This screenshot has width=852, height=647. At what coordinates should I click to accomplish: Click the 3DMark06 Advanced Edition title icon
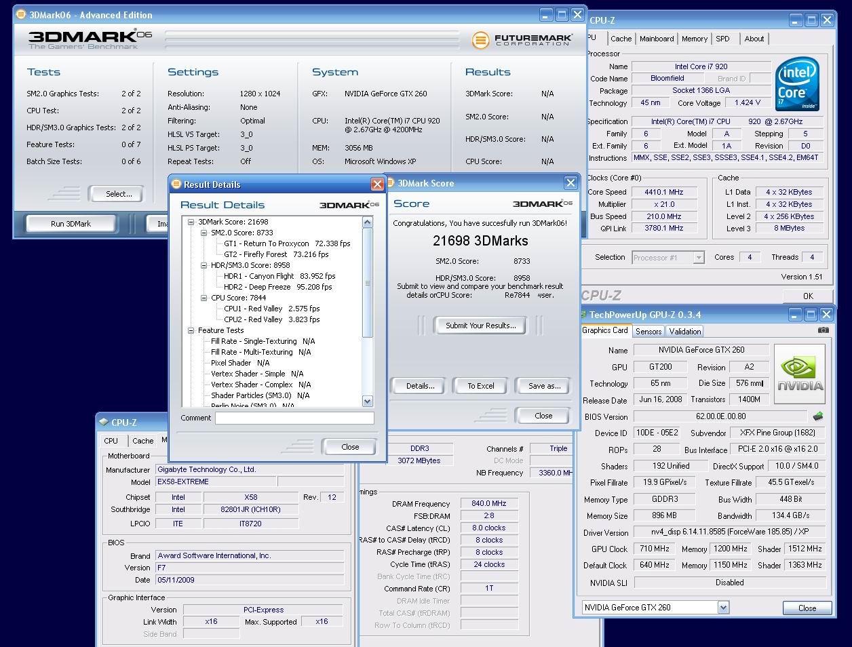click(x=21, y=14)
